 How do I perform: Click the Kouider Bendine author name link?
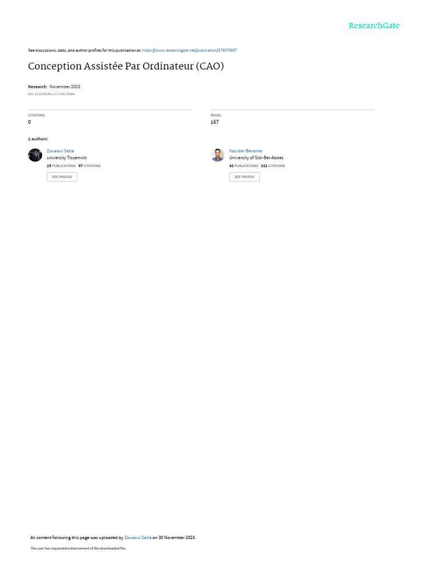click(x=246, y=151)
